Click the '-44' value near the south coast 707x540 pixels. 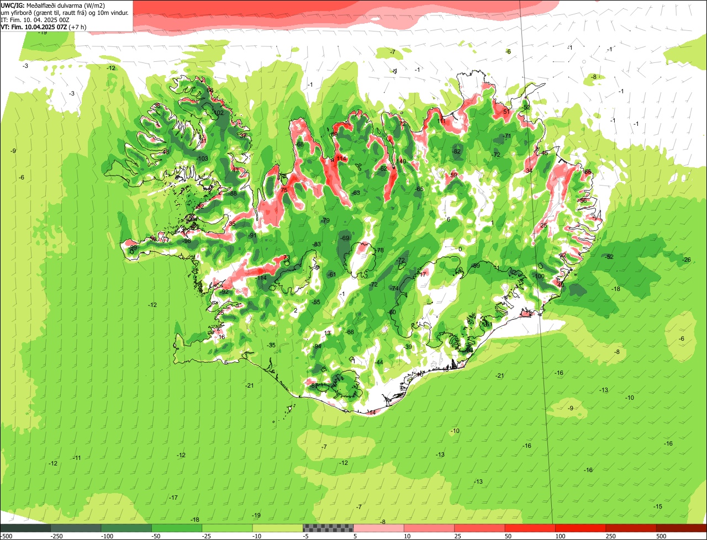[379, 362]
